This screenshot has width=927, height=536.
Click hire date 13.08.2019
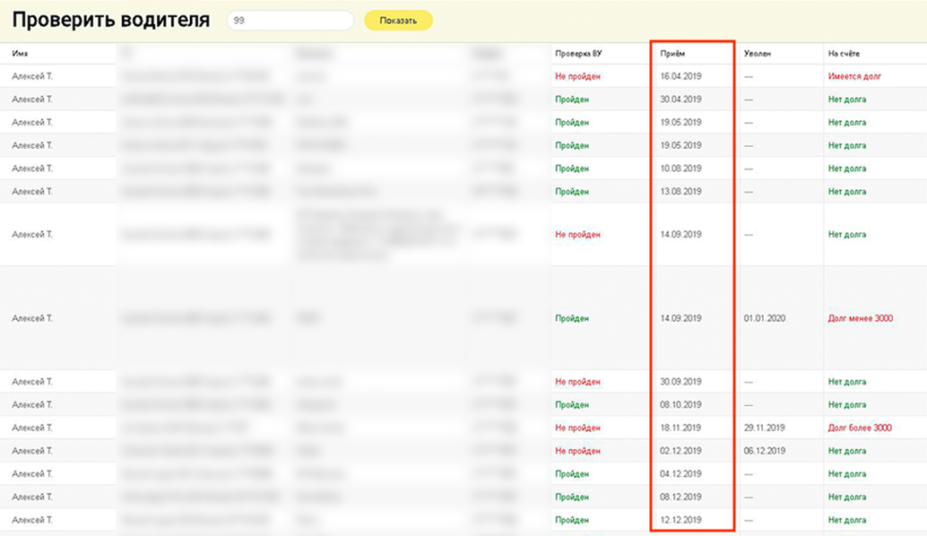680,192
